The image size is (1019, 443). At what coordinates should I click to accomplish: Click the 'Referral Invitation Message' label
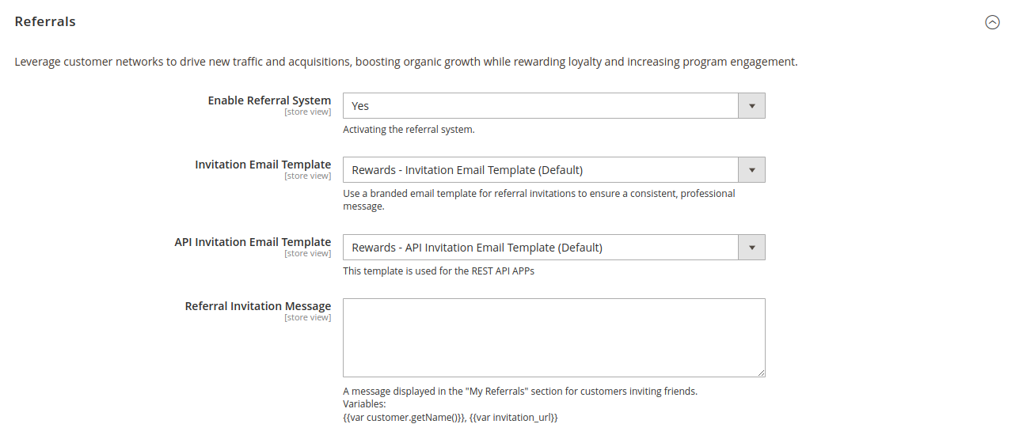(258, 306)
